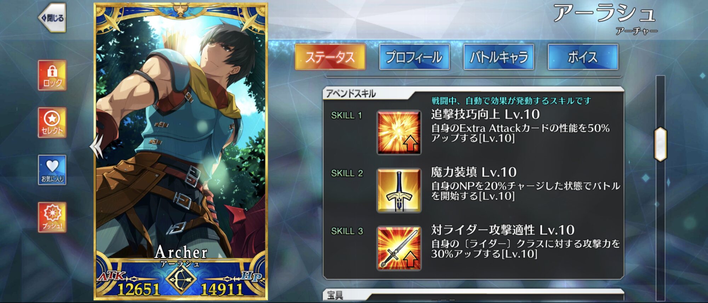This screenshot has width=708, height=303.
Task: Toggle the ロック lock icon
Action: pos(52,75)
